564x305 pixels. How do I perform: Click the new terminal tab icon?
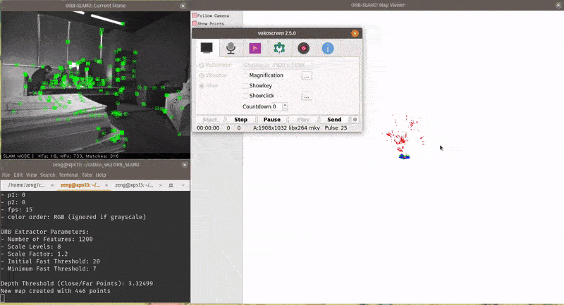click(171, 185)
